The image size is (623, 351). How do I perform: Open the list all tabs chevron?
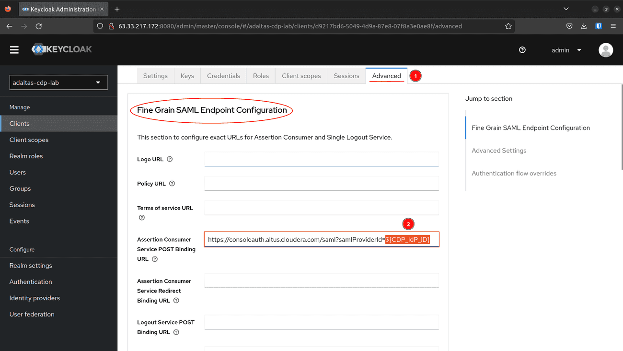point(566,9)
